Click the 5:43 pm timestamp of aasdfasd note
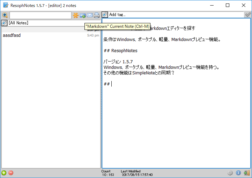The image size is (252, 178). pos(93,35)
